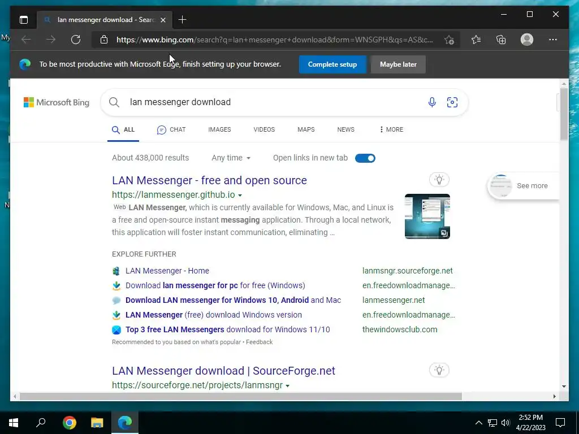Click lightbulb icon beside SourceForge result
Viewport: 579px width, 434px height.
tap(439, 370)
